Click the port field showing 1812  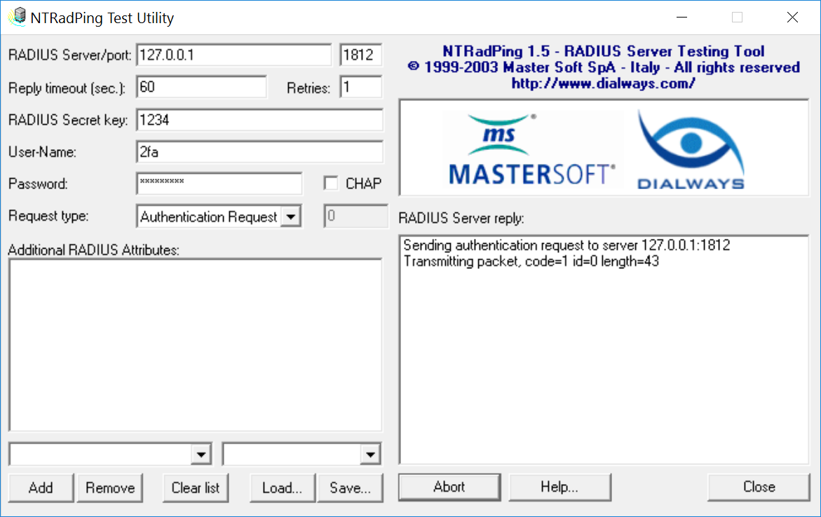[x=361, y=55]
